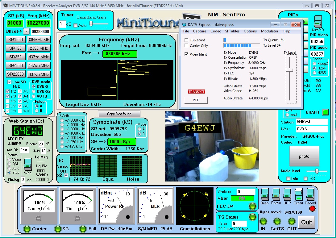Check the Info checkbox under Audio level
336x238 pixels.
[288, 179]
